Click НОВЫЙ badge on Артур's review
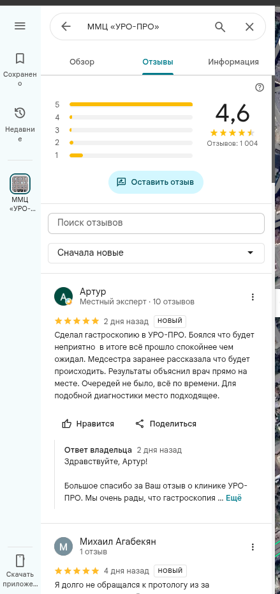The image size is (280, 594). [170, 321]
